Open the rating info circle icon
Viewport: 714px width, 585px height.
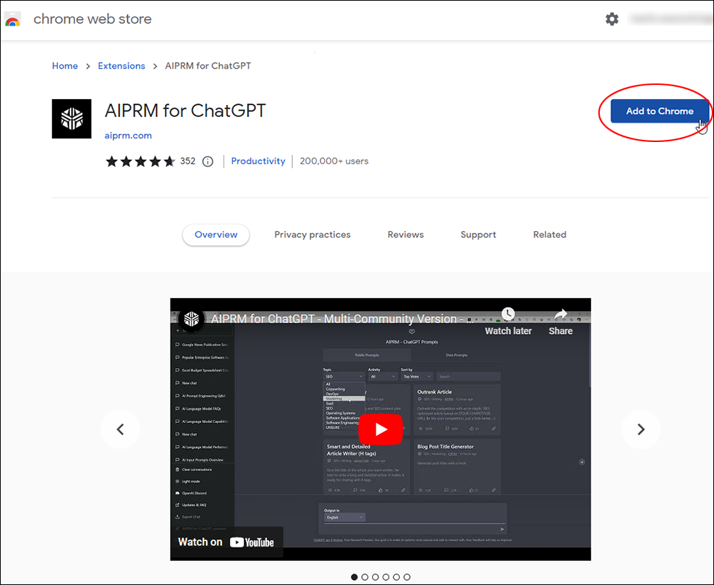pos(208,161)
